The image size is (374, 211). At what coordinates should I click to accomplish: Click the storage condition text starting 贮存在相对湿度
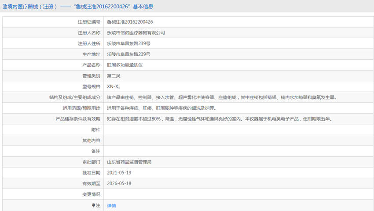coord(220,119)
